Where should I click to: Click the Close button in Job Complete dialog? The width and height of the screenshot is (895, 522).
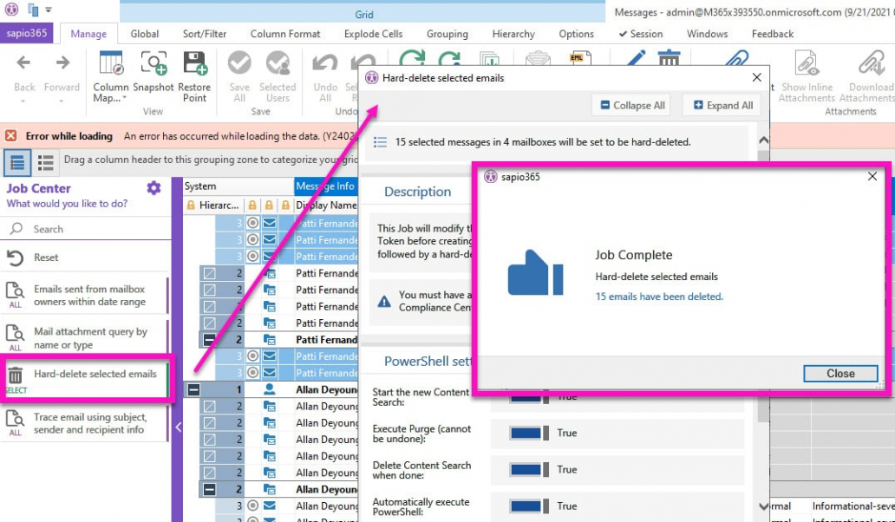pos(840,374)
